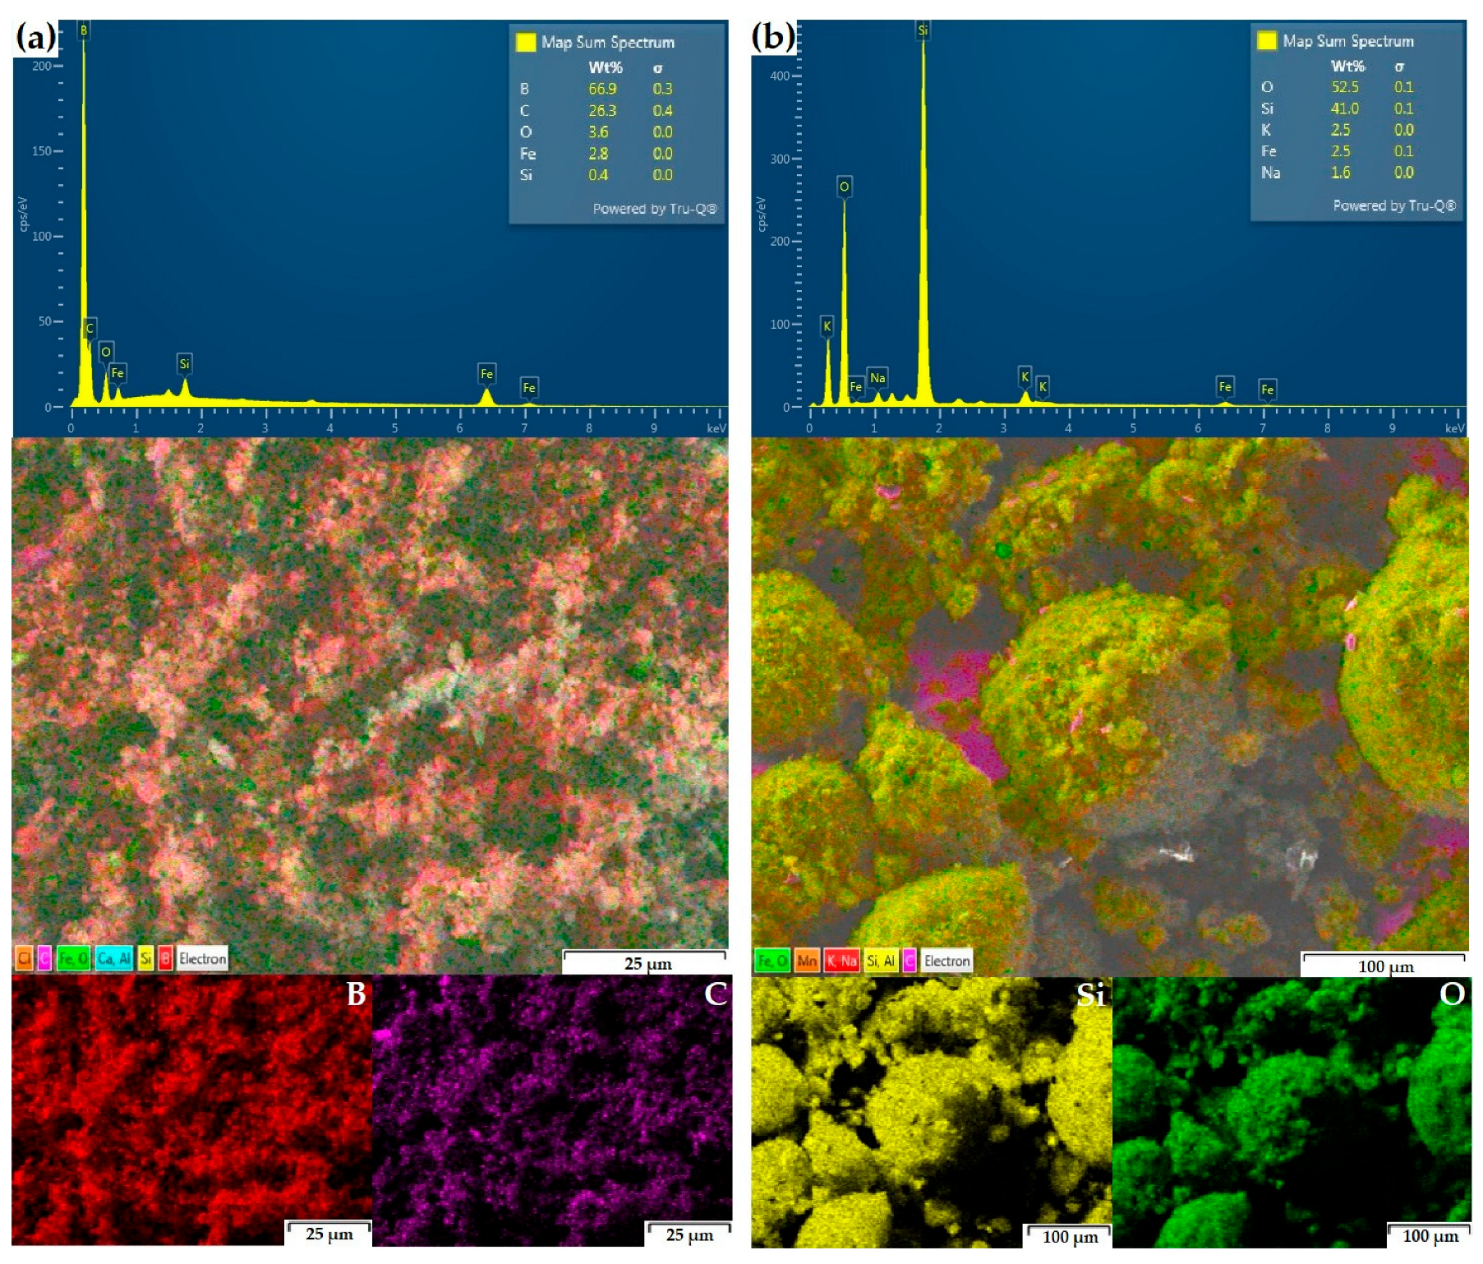This screenshot has width=1483, height=1264.
Task: Open the green O element map
Action: click(x=1291, y=1111)
